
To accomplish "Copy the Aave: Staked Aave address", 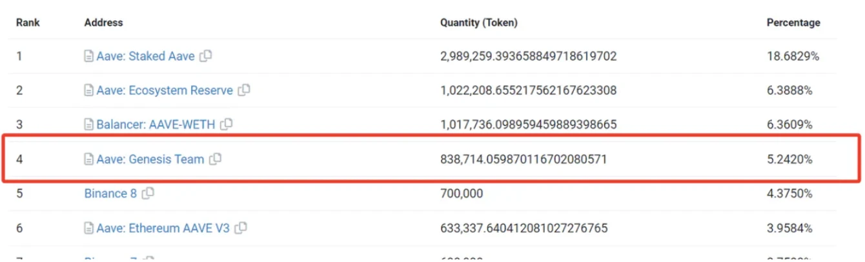I will click(x=206, y=56).
